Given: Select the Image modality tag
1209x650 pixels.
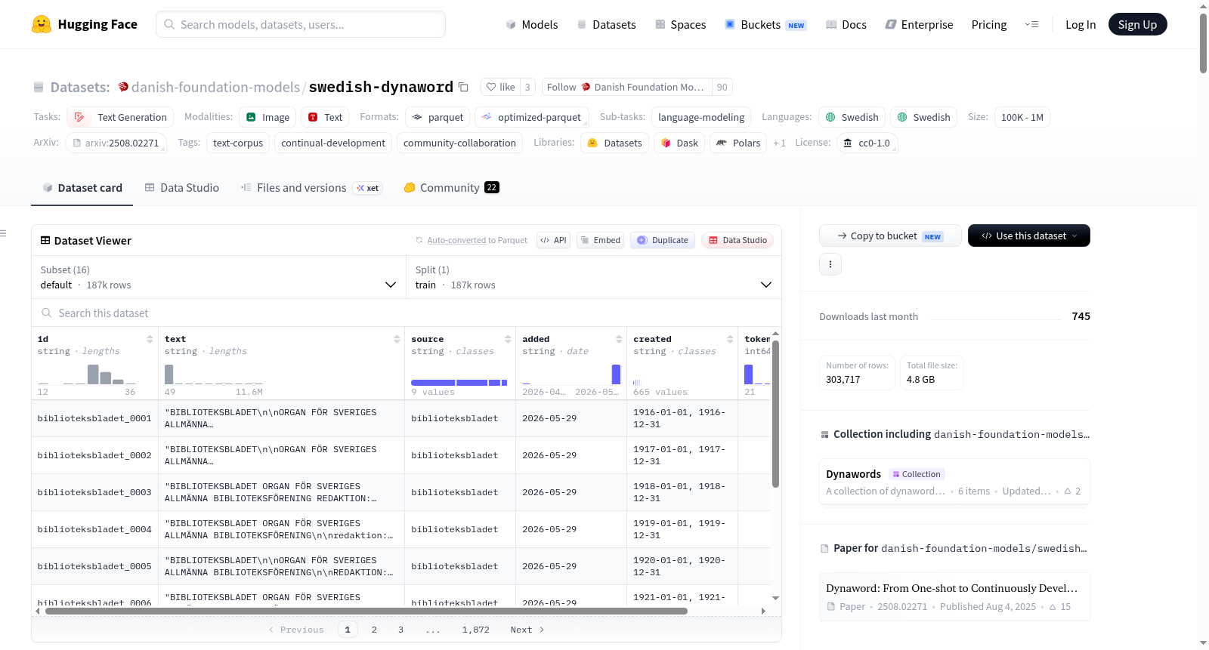Looking at the screenshot, I should (x=267, y=117).
